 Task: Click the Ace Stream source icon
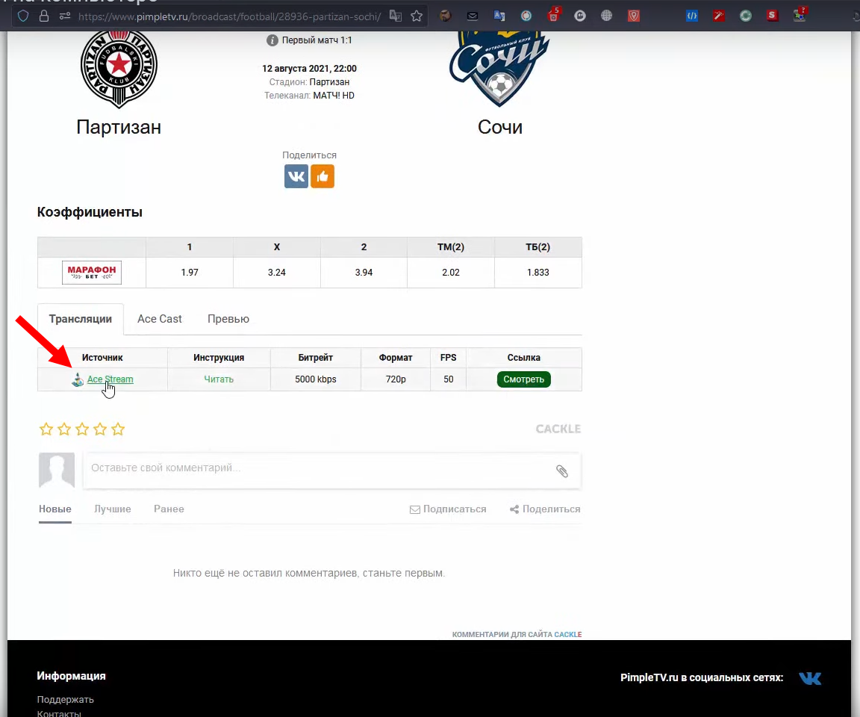[x=78, y=379]
